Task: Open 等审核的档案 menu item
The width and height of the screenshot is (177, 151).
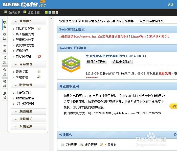Action: [x=25, y=40]
